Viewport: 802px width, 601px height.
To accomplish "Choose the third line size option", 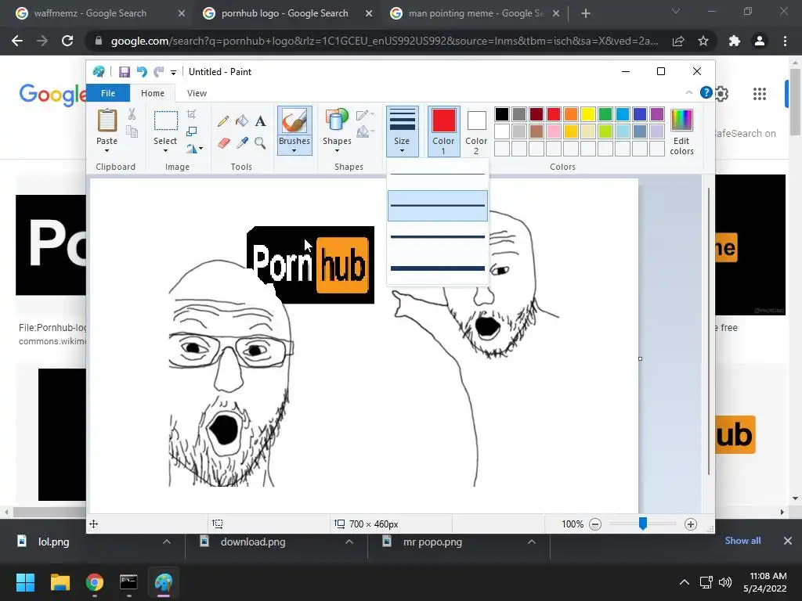I will click(437, 236).
